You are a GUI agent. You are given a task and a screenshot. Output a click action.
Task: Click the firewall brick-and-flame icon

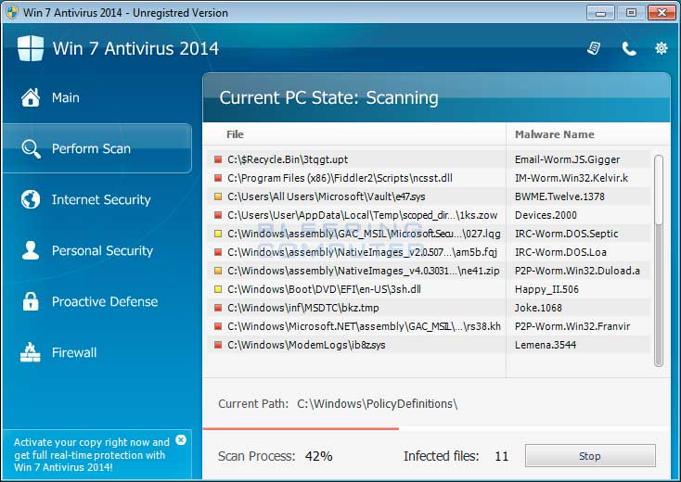pyautogui.click(x=31, y=352)
